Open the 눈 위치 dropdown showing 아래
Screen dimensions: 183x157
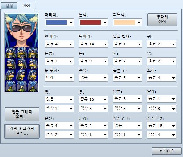tap(59, 78)
